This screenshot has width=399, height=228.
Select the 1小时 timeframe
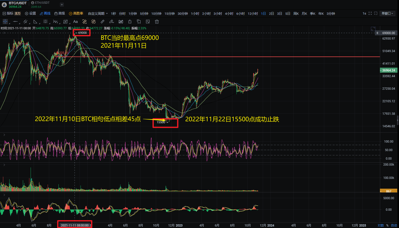pos(195,14)
